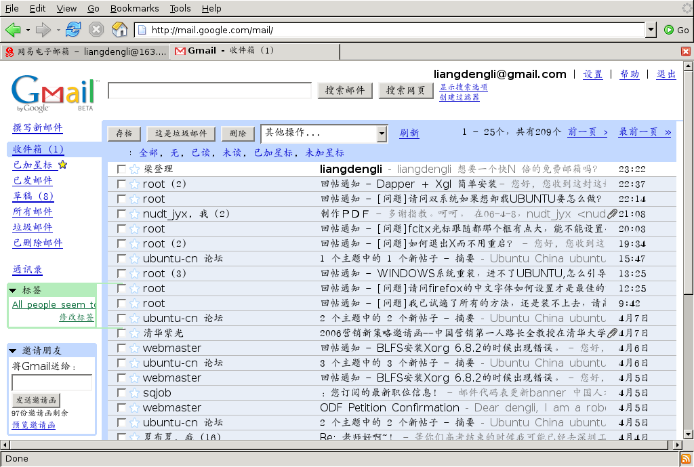Click the 存档 archive button
This screenshot has width=694, height=467.
[124, 134]
